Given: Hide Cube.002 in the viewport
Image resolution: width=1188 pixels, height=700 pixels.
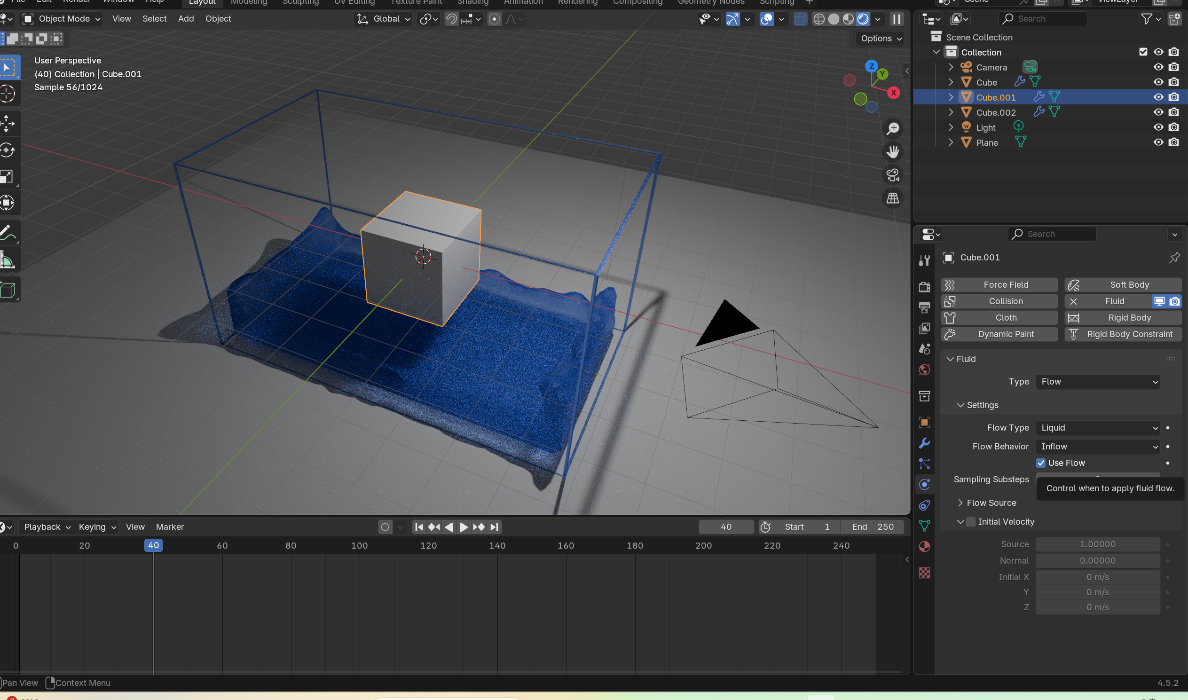Looking at the screenshot, I should tap(1158, 112).
